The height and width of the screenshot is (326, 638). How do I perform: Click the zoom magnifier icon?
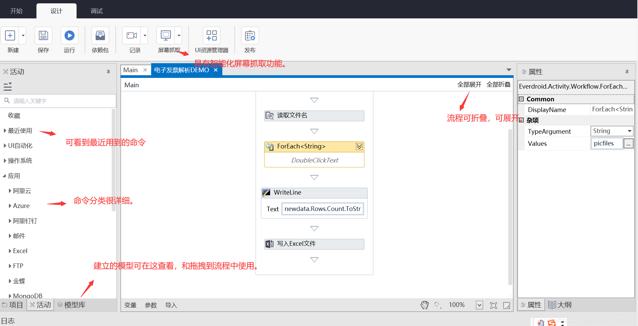[438, 305]
